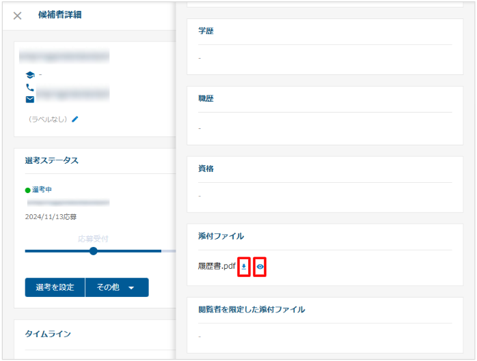
Task: Select the 職歴 section heading
Action: (206, 98)
